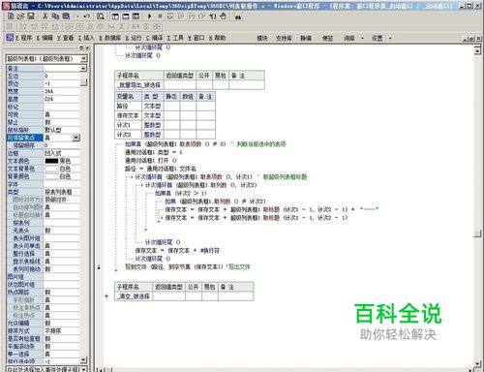This screenshot has height=372, width=484.
Task: Click property list scrollbar up arrow
Action: pyautogui.click(x=83, y=68)
